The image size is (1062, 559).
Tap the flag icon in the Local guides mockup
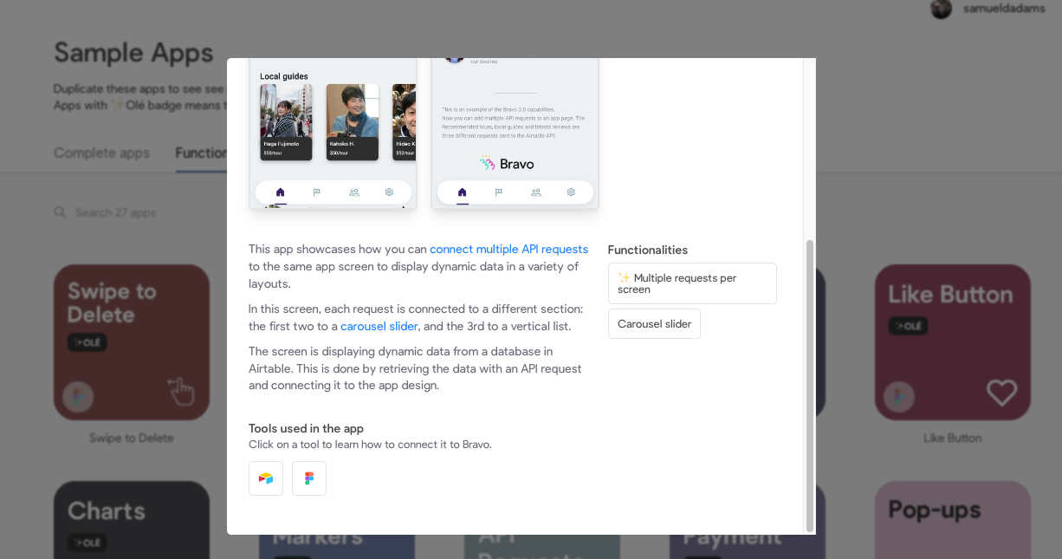pos(316,192)
